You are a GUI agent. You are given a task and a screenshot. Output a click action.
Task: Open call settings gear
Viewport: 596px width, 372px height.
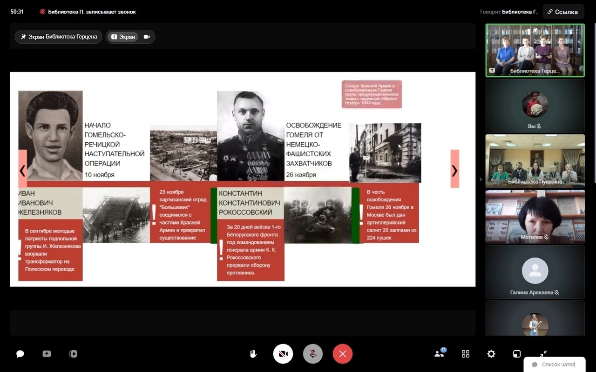coord(491,354)
